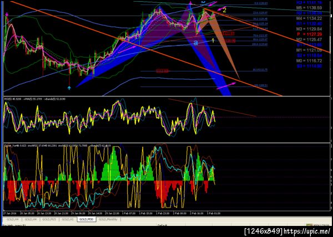Screen dimensions: 333x237
Task: Click the M1 = 1121.09 level label
Action: point(309,50)
